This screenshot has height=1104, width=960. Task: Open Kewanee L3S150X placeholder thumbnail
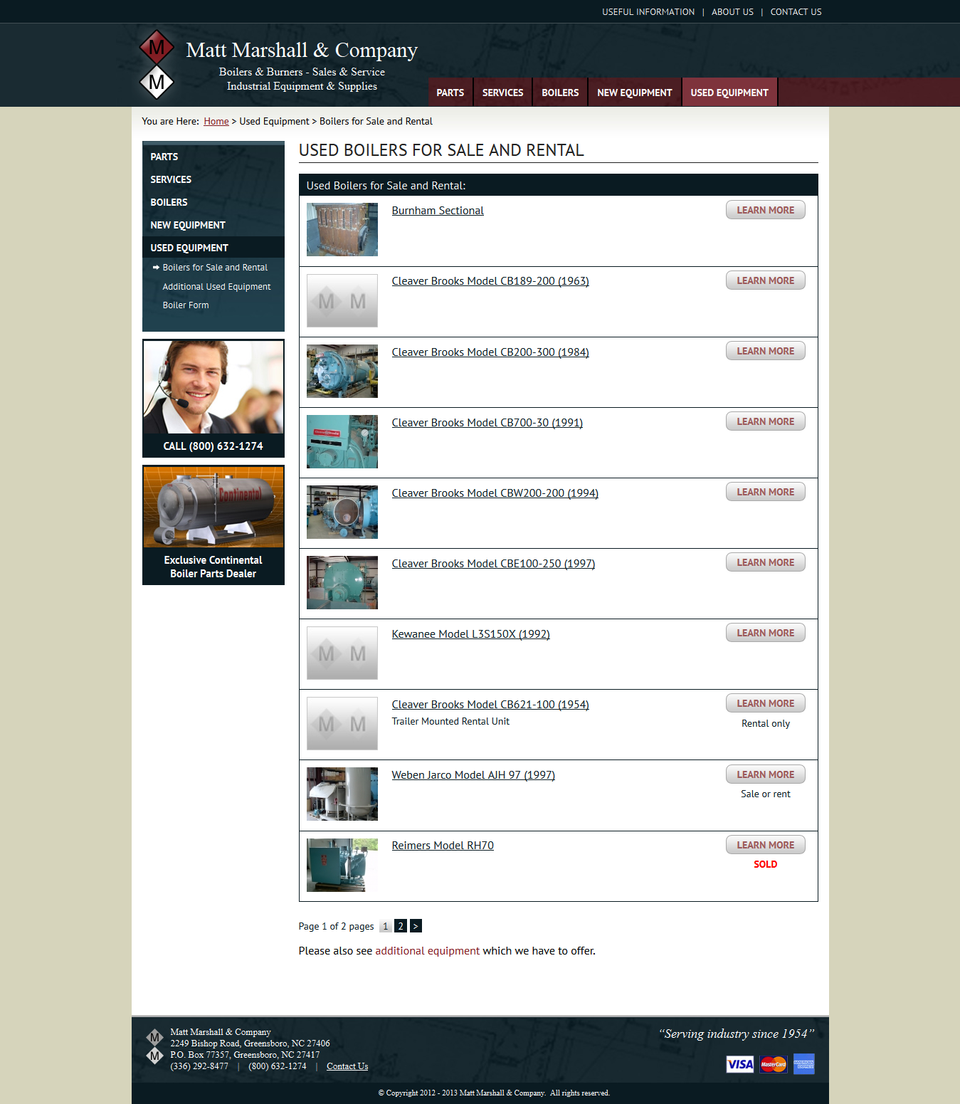tap(342, 653)
